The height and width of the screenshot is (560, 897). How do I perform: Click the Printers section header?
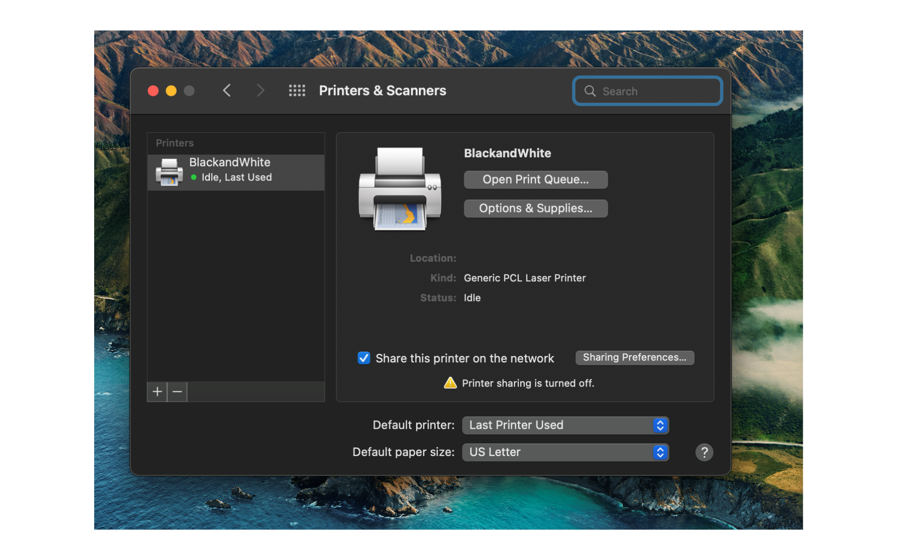point(174,143)
